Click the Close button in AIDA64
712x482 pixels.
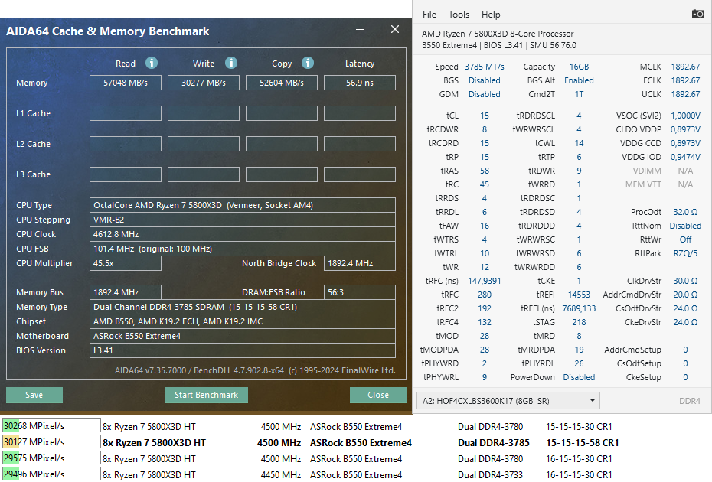[x=377, y=395]
